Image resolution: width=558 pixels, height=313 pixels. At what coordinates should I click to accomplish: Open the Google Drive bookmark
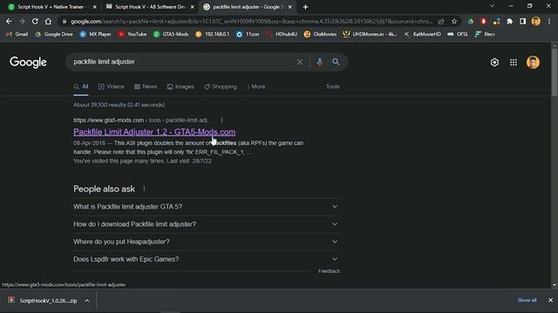54,34
